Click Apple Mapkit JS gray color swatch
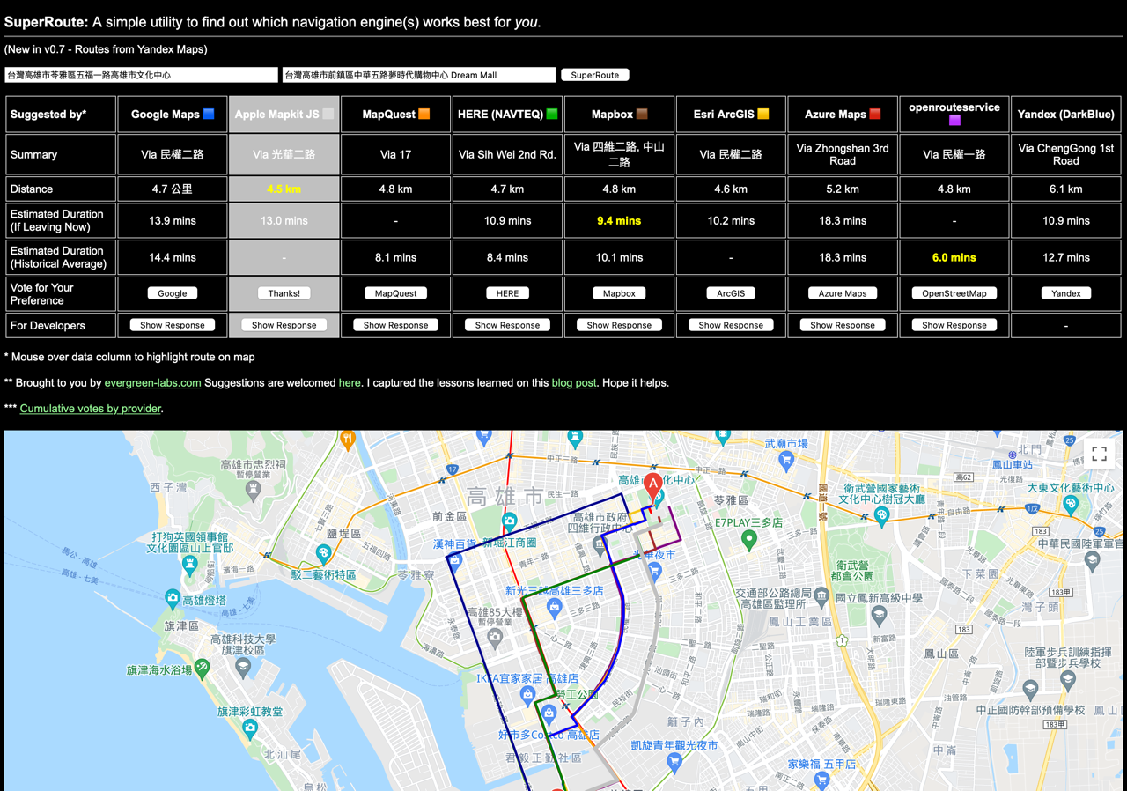Screen dimensions: 1127x791 pyautogui.click(x=328, y=114)
